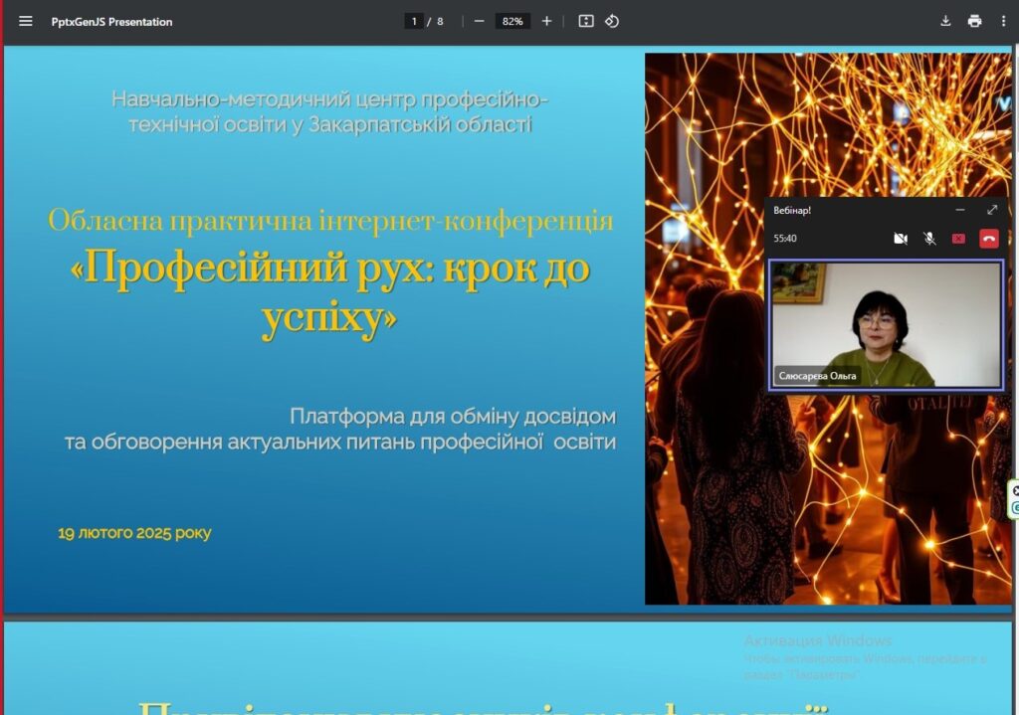Click the PptxGenJS Presentation document title
Image resolution: width=1019 pixels, height=715 pixels.
click(x=111, y=21)
